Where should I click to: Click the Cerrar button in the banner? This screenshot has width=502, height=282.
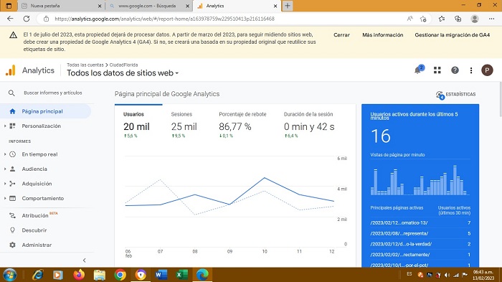[341, 35]
